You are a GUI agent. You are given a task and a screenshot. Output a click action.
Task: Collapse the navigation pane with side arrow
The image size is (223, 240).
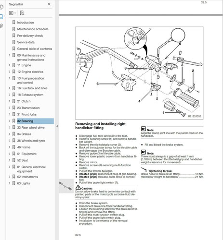(x=57, y=126)
